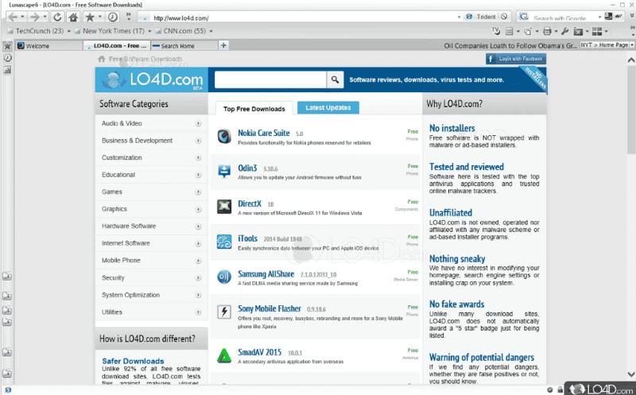Open the search engine dropdown arrow
636x395 pixels.
[599, 17]
